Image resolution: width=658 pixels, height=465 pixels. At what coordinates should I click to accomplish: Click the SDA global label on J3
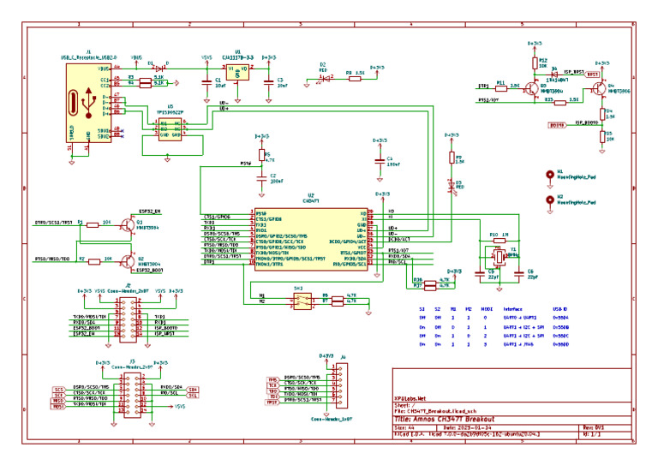[x=193, y=389]
